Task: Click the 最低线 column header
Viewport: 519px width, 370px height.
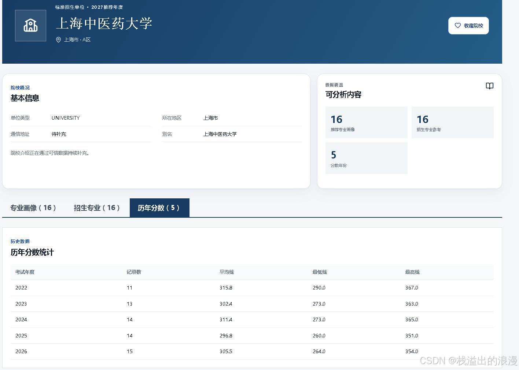Action: tap(320, 272)
